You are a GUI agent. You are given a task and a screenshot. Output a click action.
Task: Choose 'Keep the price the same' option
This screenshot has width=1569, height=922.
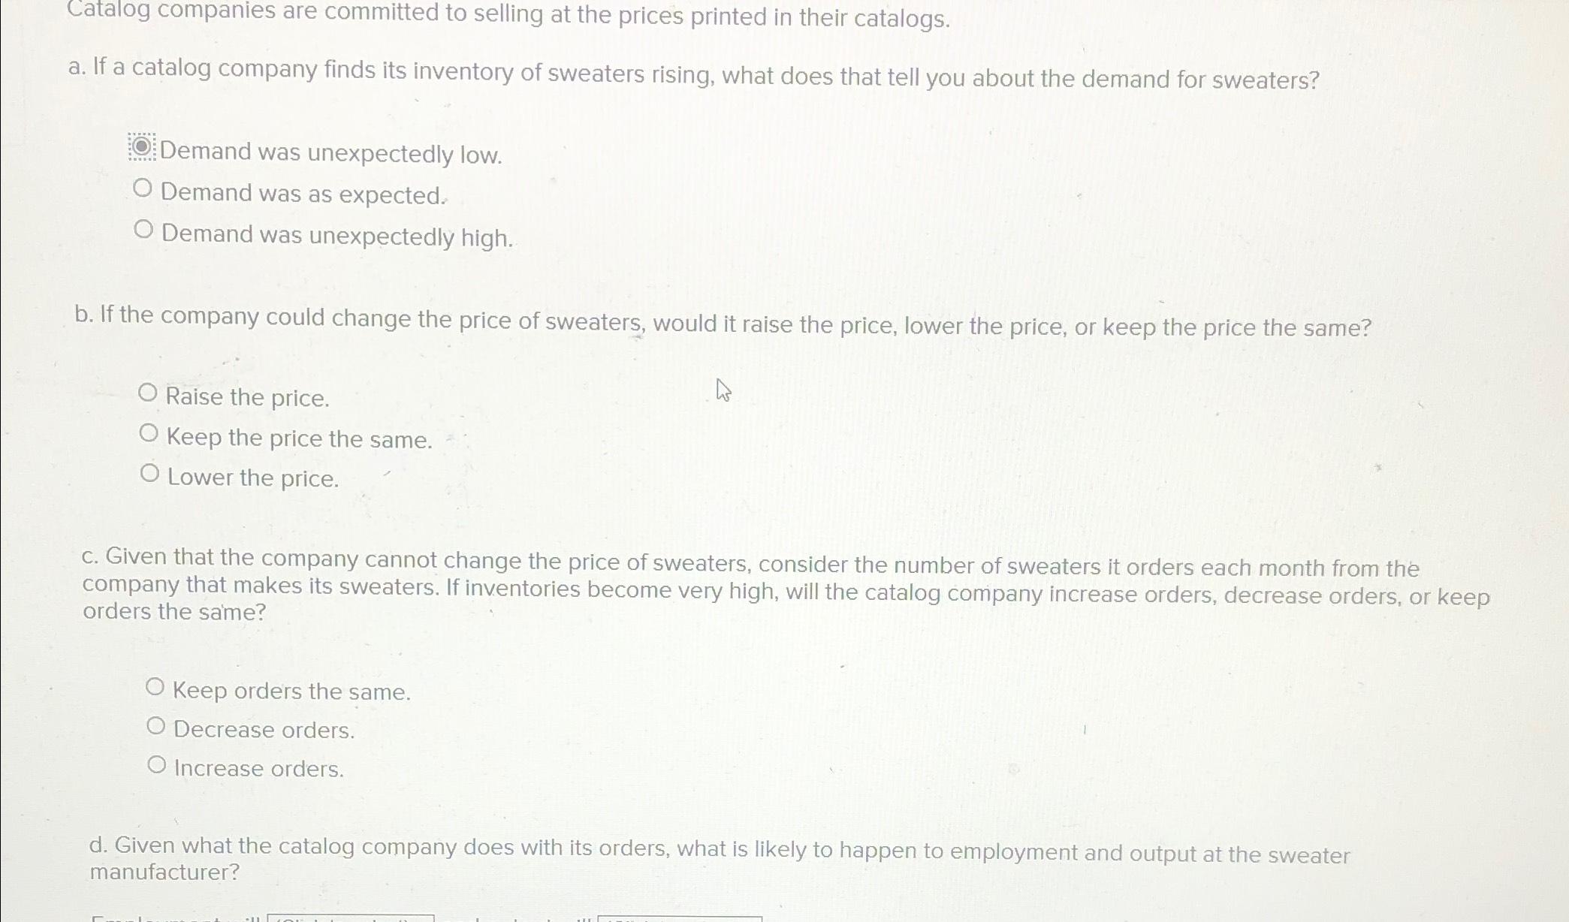tap(149, 433)
